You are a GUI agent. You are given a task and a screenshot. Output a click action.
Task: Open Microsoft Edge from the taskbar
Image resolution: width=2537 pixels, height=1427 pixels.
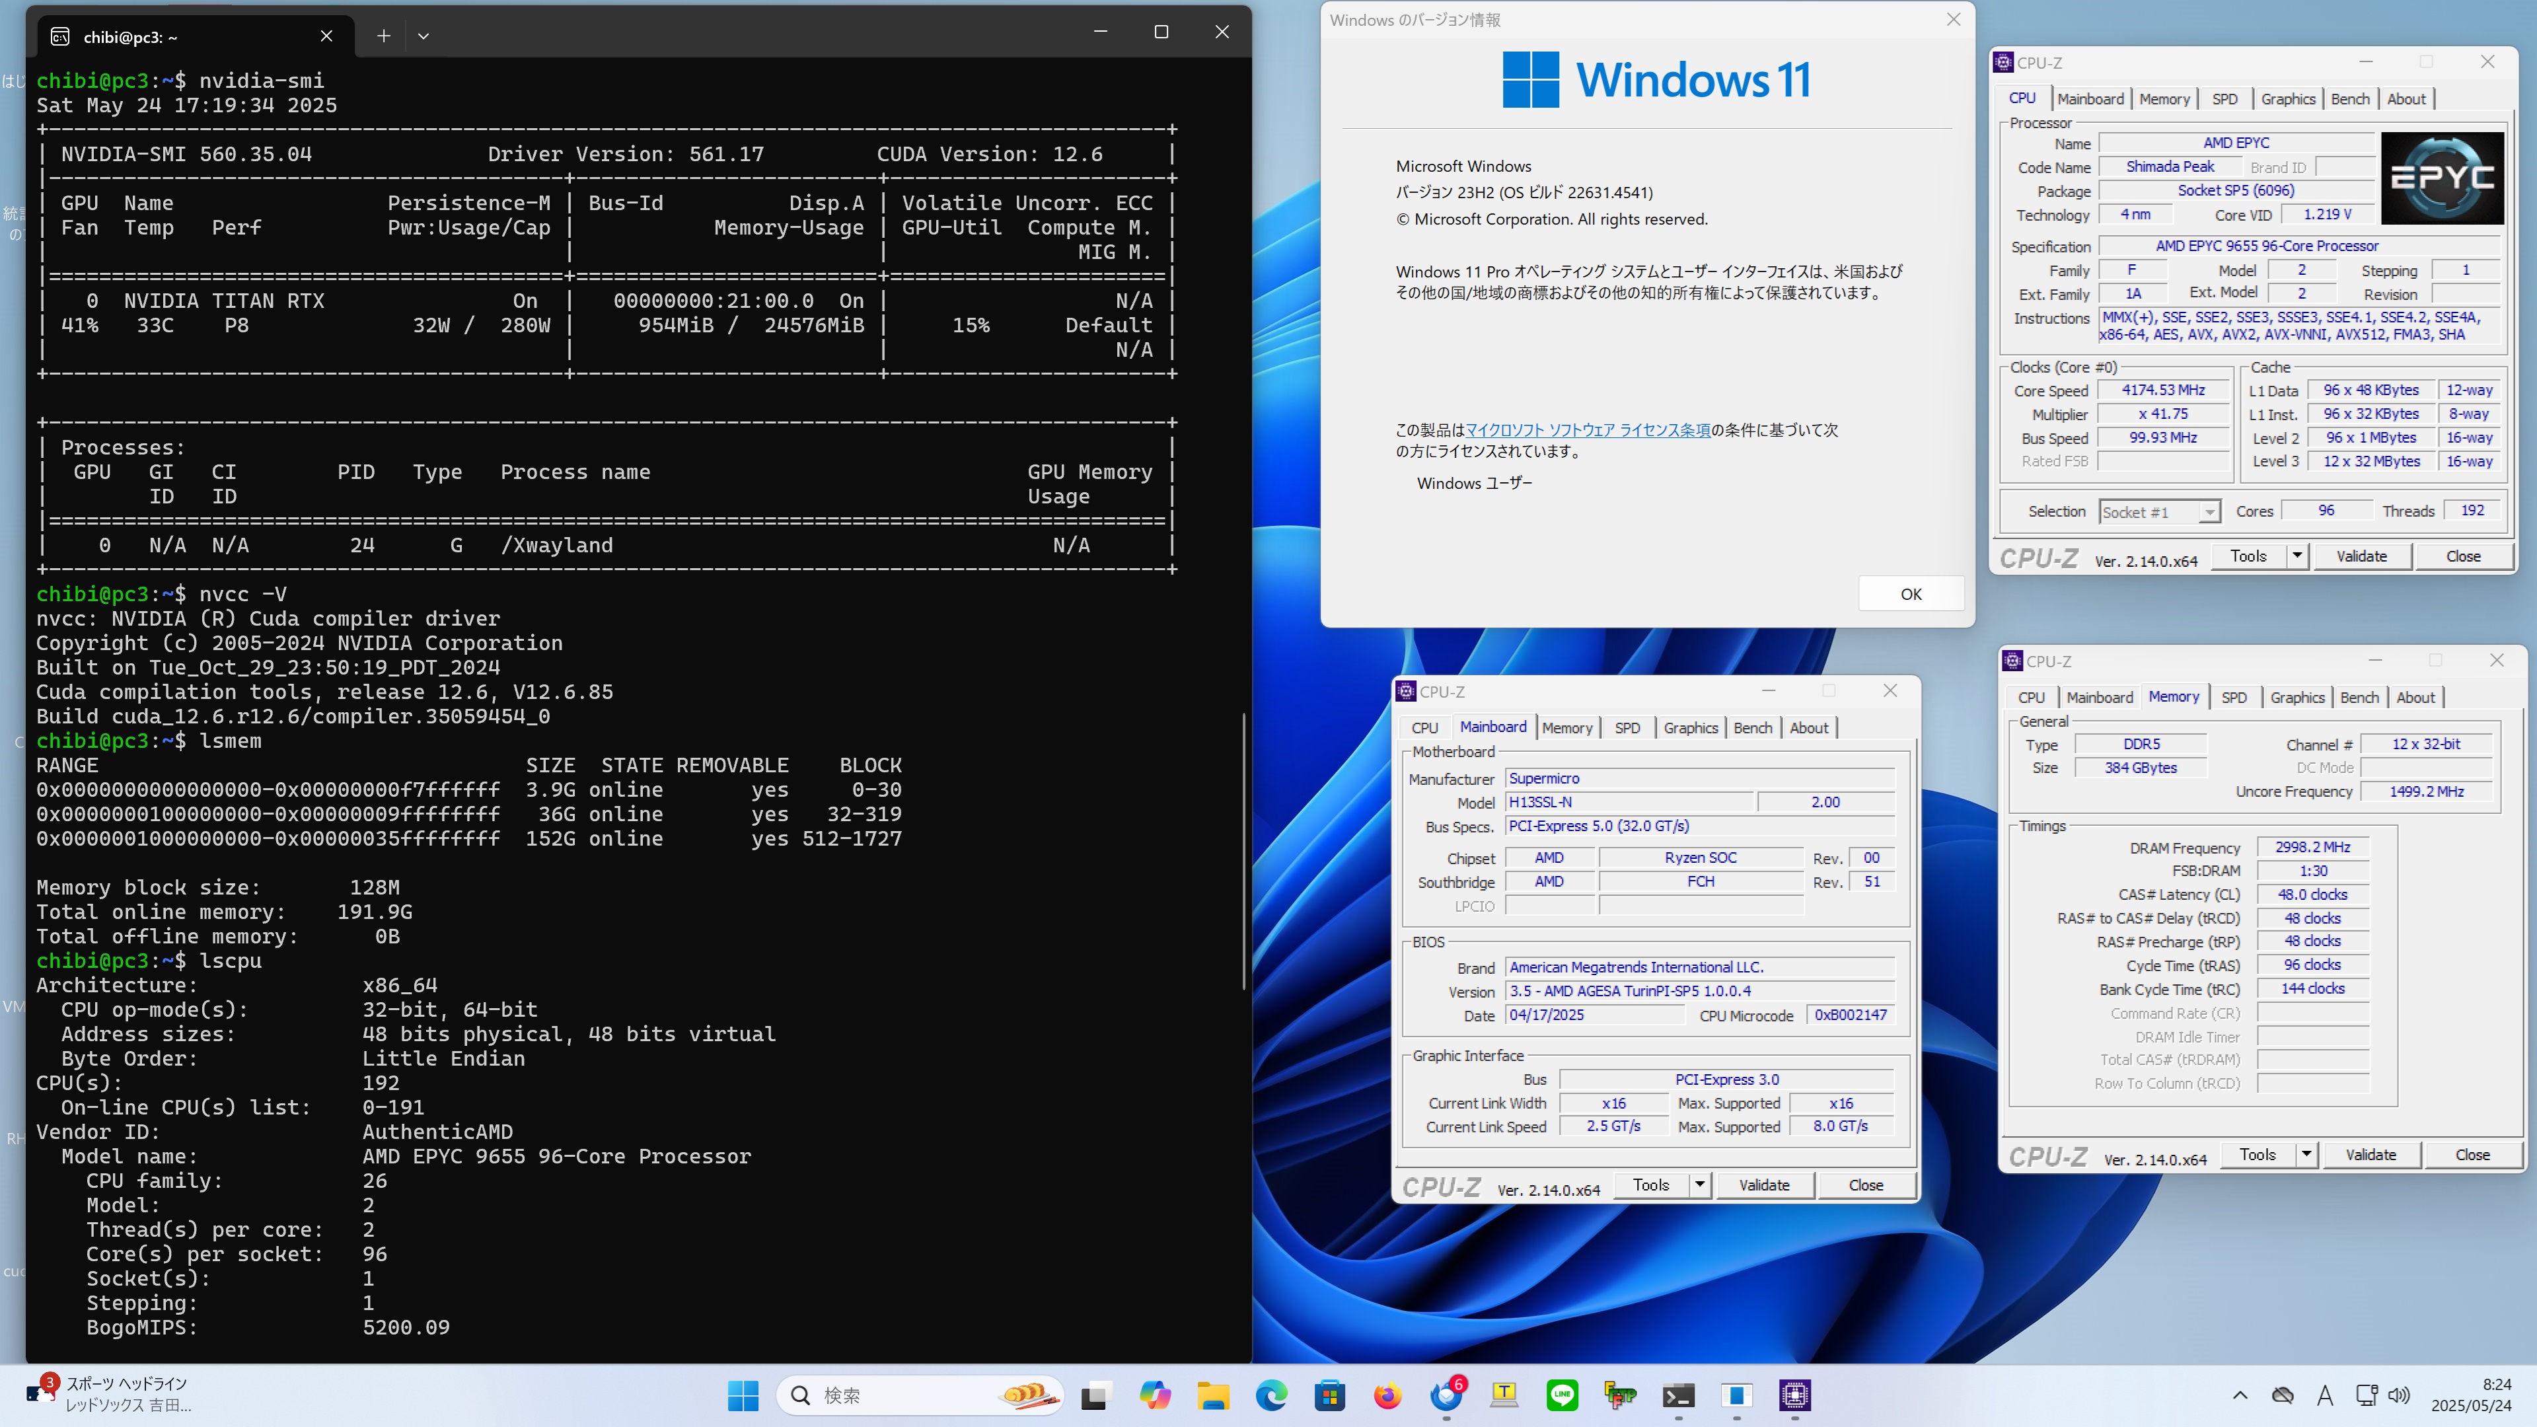click(1270, 1395)
